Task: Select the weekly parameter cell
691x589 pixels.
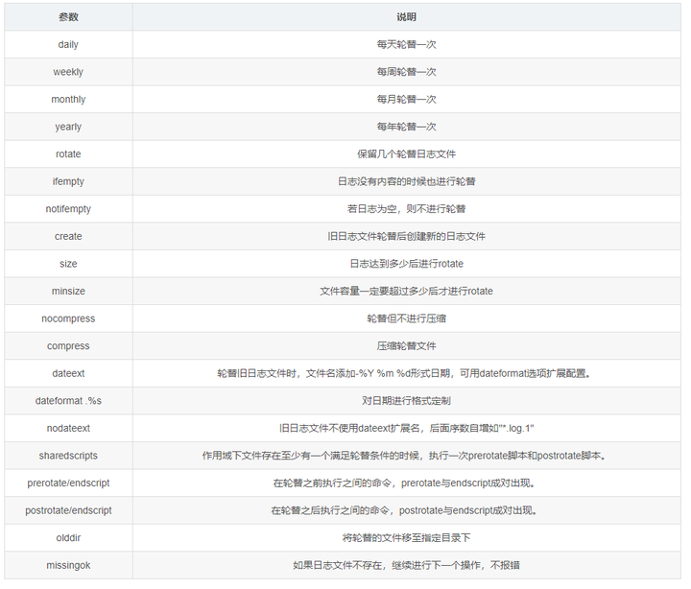Action: pos(68,72)
